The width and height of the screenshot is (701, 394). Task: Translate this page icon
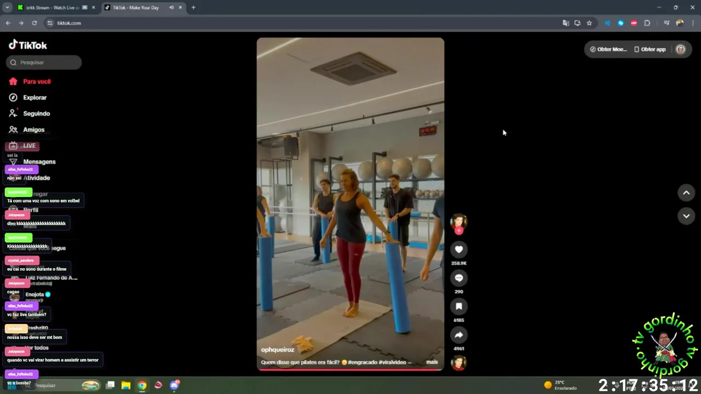tap(566, 23)
